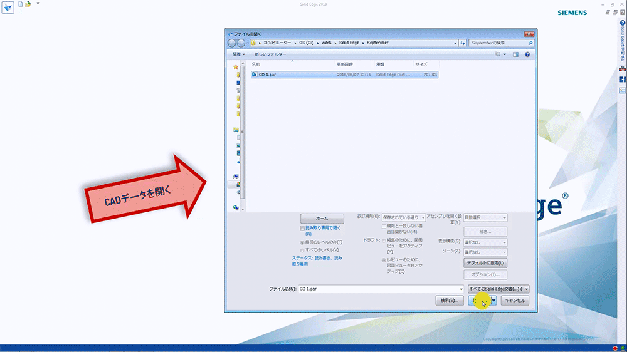Screen dimensions: 627x352
Task: Click the red record icon in status bar
Action: 615,349
